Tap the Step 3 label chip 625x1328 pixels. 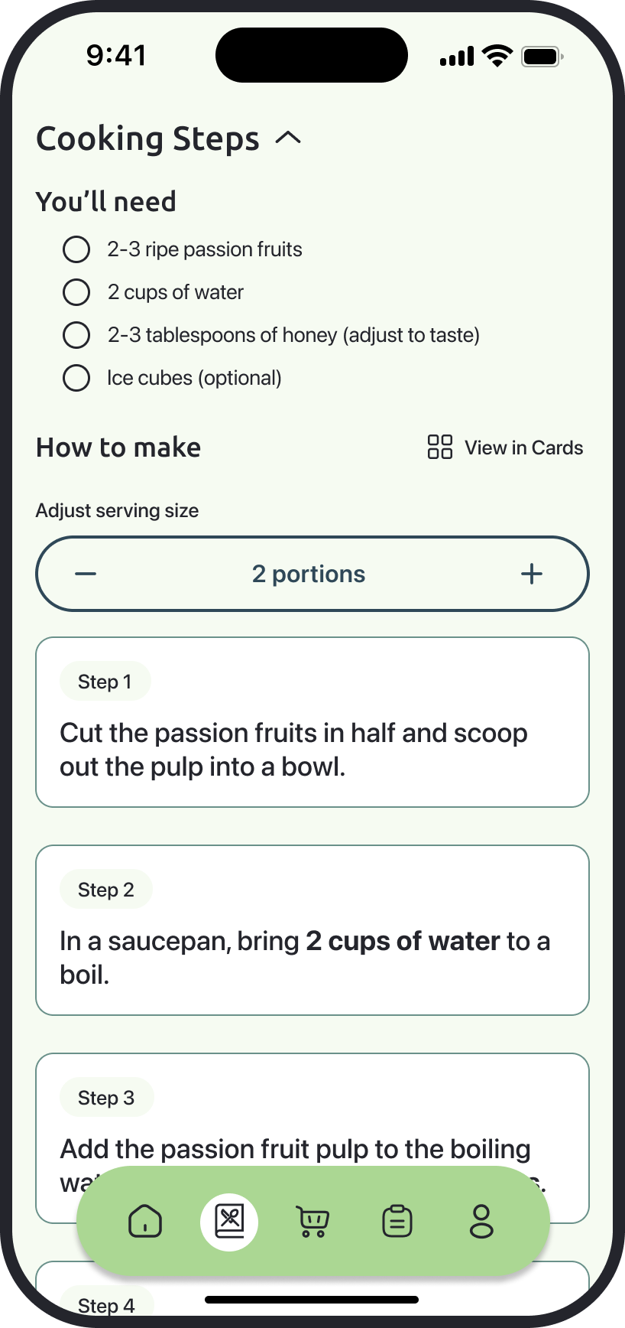click(x=106, y=1098)
